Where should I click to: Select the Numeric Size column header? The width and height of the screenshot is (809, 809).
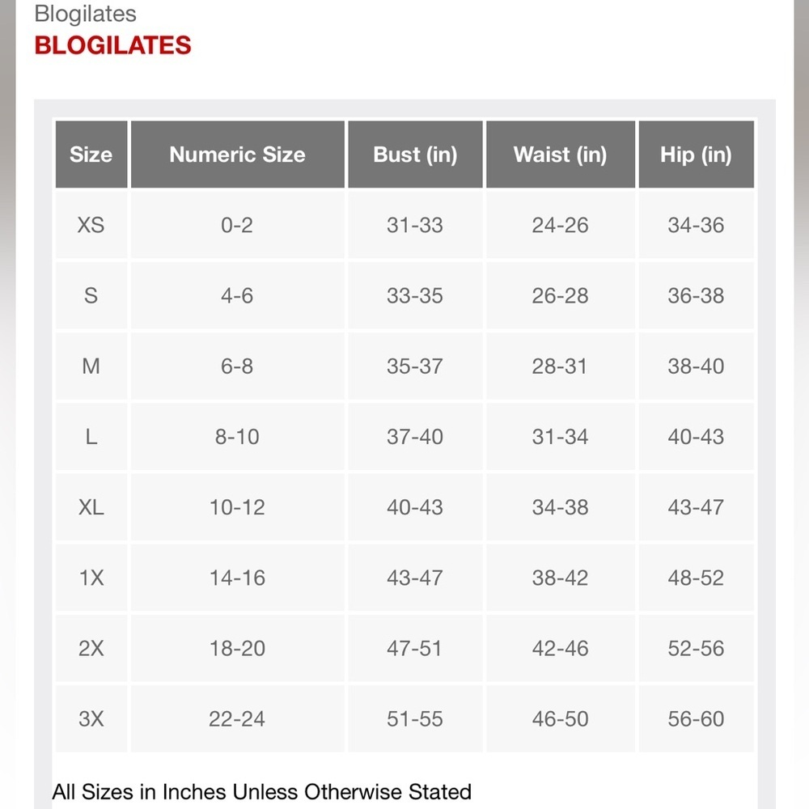[x=237, y=155]
